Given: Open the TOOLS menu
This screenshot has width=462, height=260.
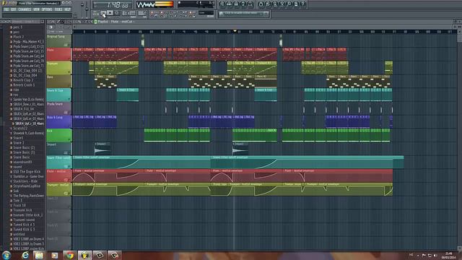Looking at the screenshot, I should 58,9.
